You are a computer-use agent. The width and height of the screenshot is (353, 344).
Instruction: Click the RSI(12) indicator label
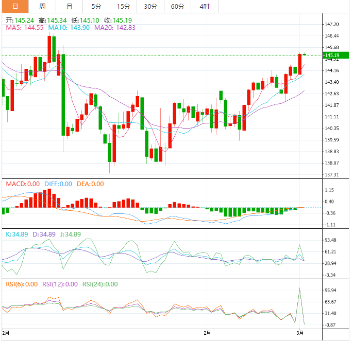[x=59, y=284]
